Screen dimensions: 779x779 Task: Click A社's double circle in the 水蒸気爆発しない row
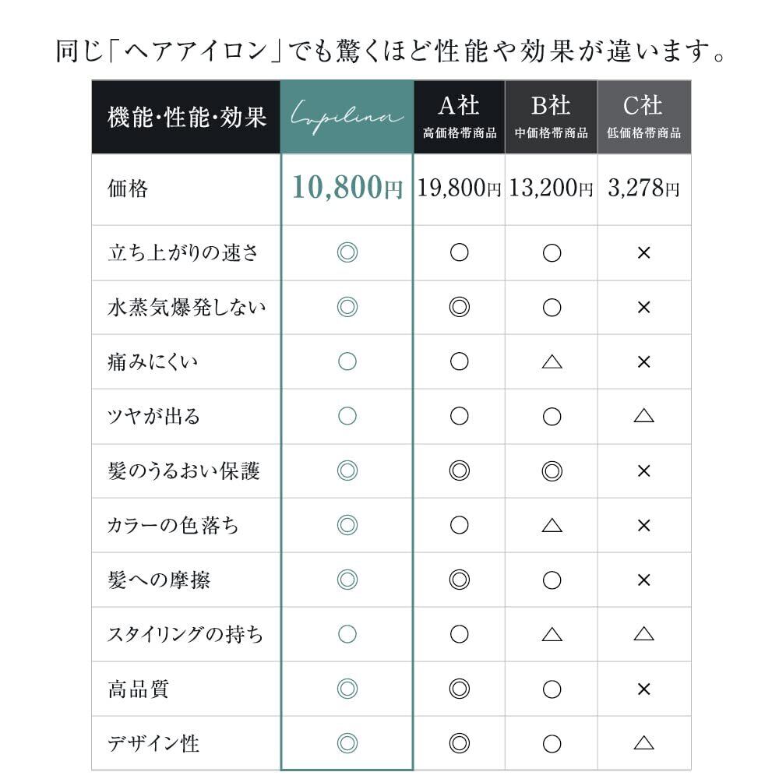coord(460,308)
